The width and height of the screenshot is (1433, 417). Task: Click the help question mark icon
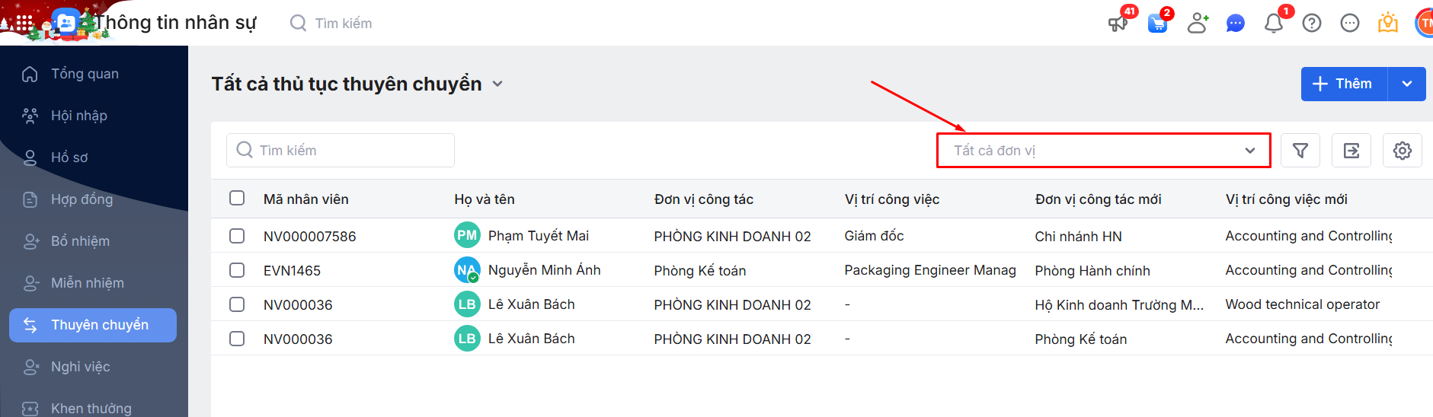pos(1312,24)
